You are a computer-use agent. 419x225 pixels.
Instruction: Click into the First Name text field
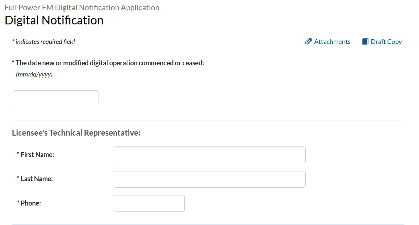pyautogui.click(x=209, y=155)
